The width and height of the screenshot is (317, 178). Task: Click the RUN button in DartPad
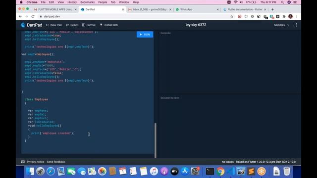tap(145, 35)
